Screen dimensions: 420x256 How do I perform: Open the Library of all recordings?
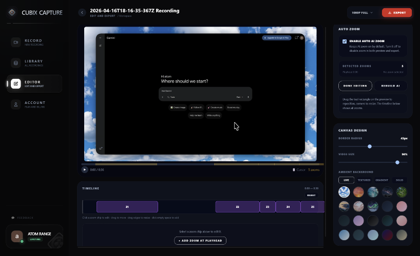click(34, 63)
